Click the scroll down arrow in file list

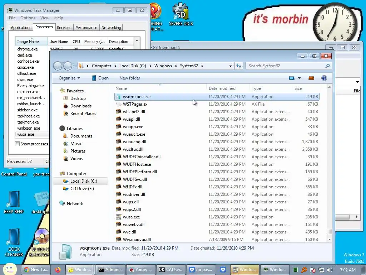point(329,240)
